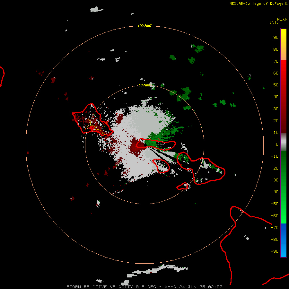Click the -90 value on the velocity scale
This screenshot has width=289, height=289.
point(275,251)
